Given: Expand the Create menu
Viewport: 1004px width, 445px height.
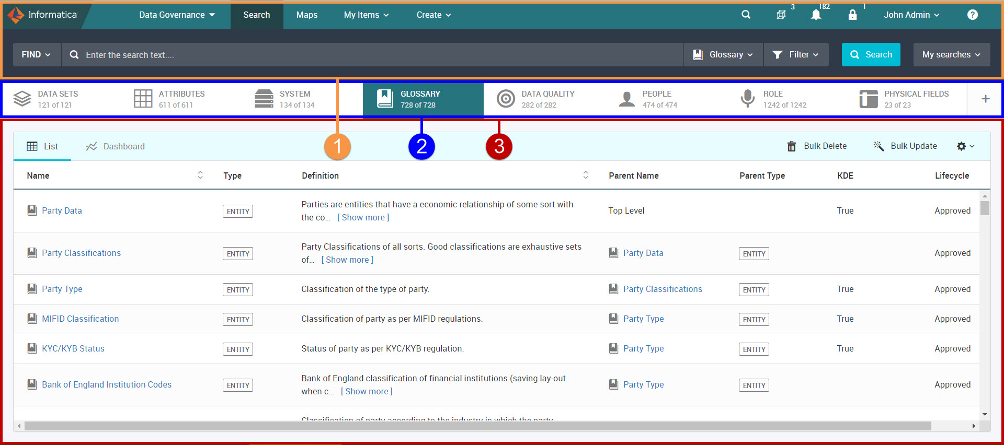Looking at the screenshot, I should [x=433, y=15].
